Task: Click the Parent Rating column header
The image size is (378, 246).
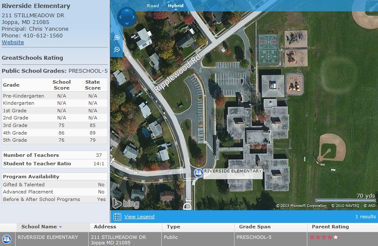Action: click(x=330, y=227)
